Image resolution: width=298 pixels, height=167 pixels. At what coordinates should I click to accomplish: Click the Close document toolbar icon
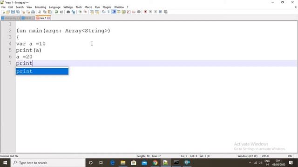click(23, 12)
